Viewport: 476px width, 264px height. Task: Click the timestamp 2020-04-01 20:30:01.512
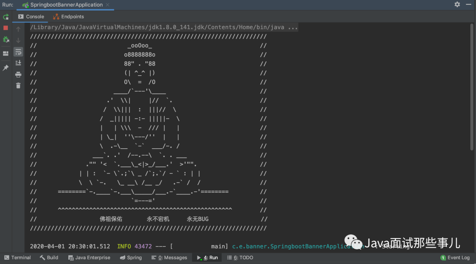click(70, 246)
